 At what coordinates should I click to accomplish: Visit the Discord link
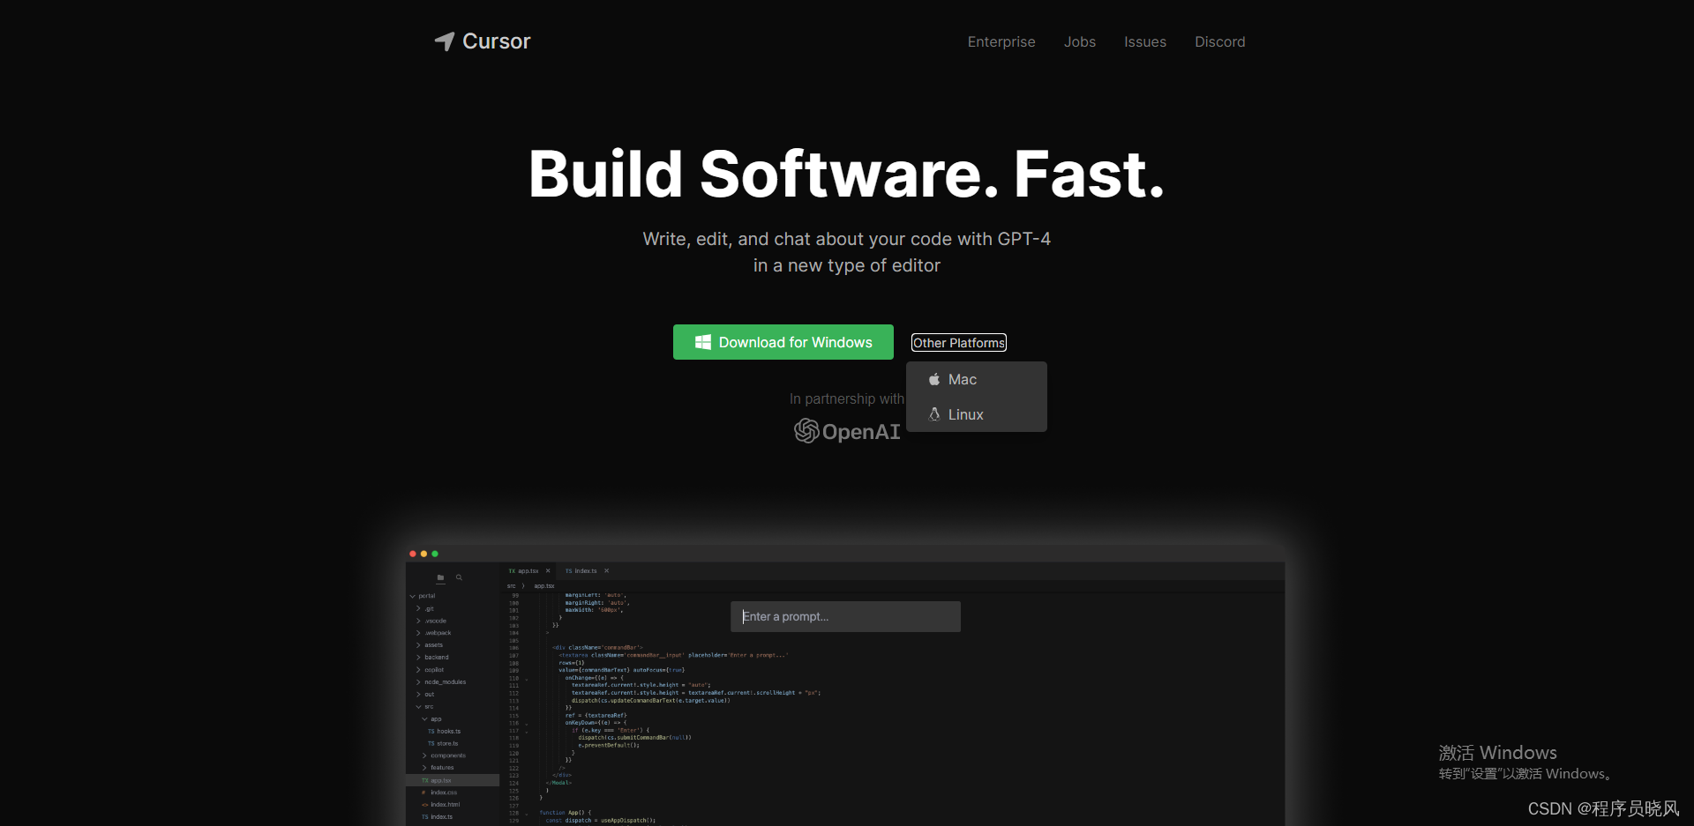[1220, 41]
